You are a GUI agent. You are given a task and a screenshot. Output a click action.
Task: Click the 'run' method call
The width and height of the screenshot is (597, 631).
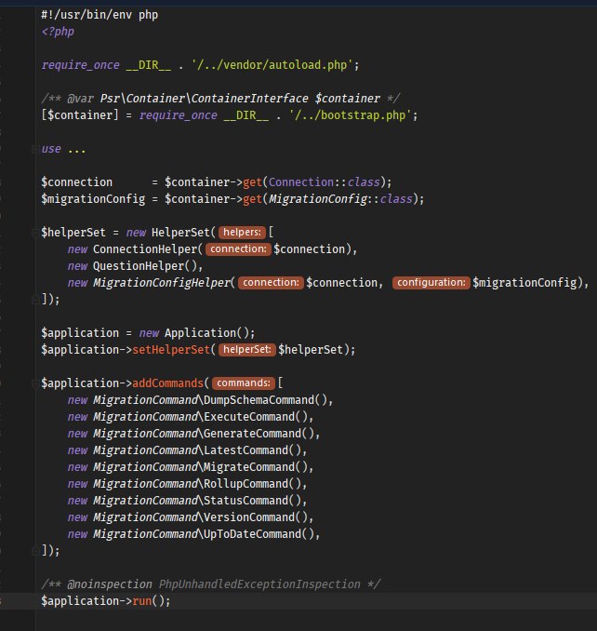pyautogui.click(x=142, y=601)
